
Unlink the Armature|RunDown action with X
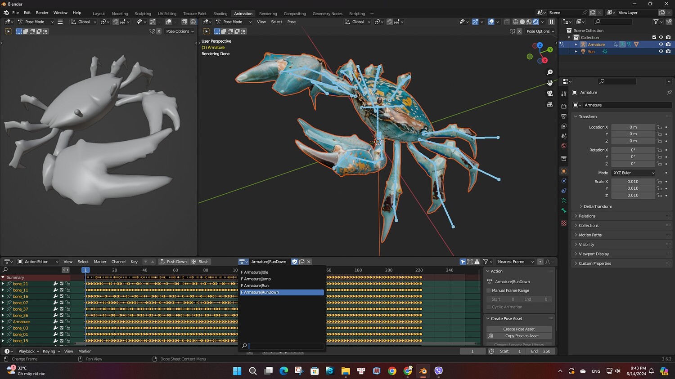[309, 262]
